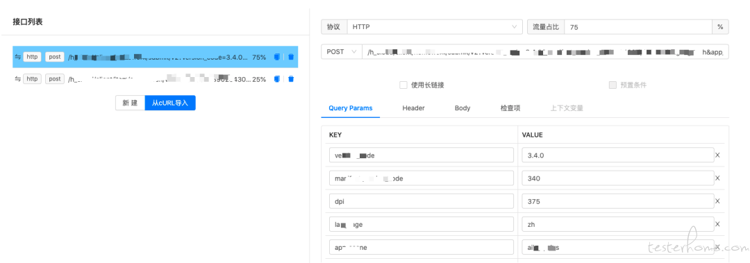The width and height of the screenshot is (750, 263).
Task: Open the HTTP protocol dropdown
Action: (435, 27)
